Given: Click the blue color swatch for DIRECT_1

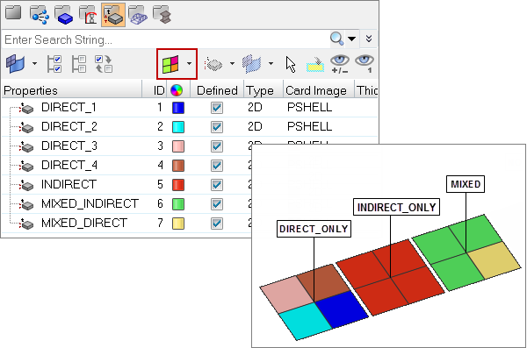Looking at the screenshot, I should click(x=178, y=108).
